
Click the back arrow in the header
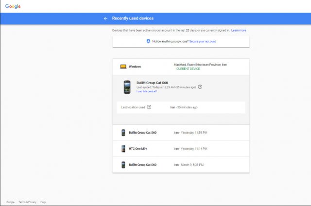105,18
